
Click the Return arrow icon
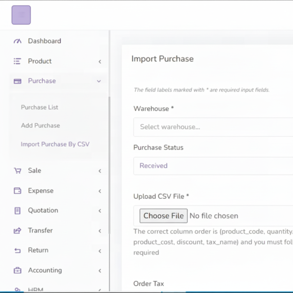18,251
